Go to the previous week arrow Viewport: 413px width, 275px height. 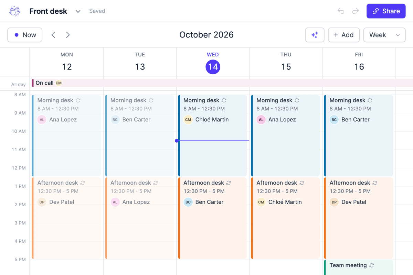coord(53,35)
